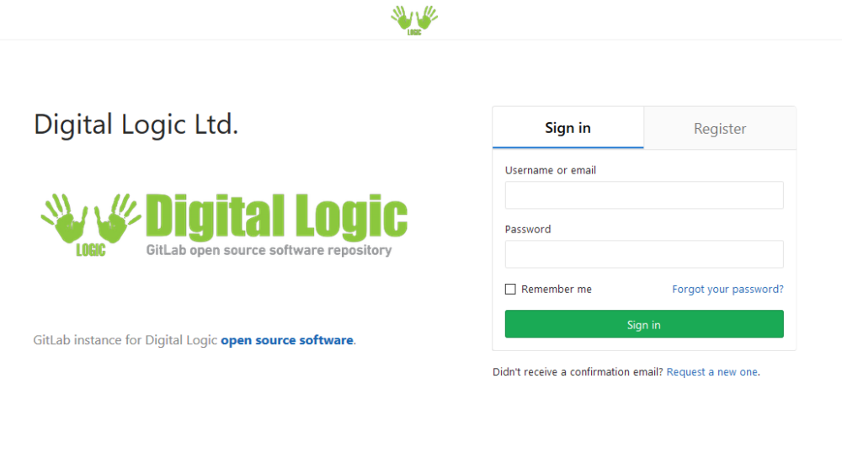
Task: Click the Digital Logic Ltd. heading
Action: (x=136, y=125)
